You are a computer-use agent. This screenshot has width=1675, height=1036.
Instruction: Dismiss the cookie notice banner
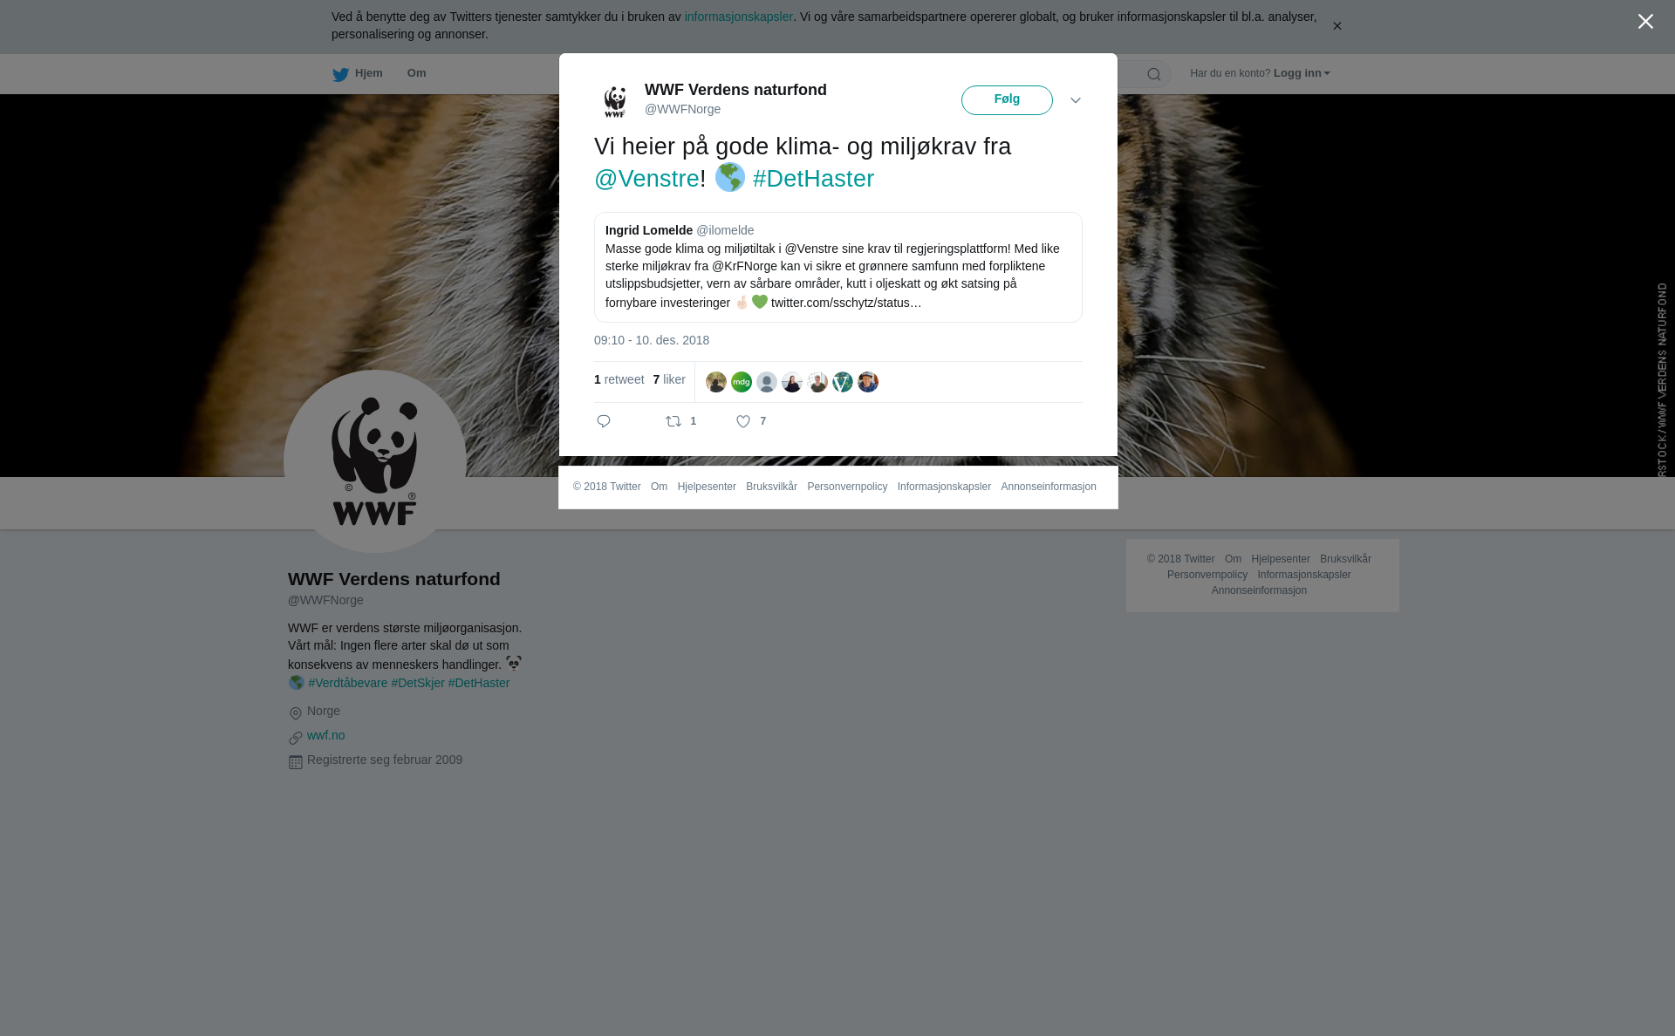tap(1337, 26)
